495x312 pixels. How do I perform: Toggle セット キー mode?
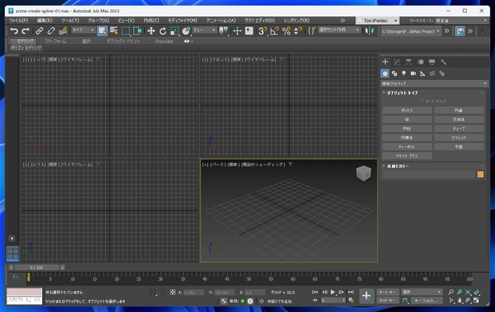click(x=388, y=301)
